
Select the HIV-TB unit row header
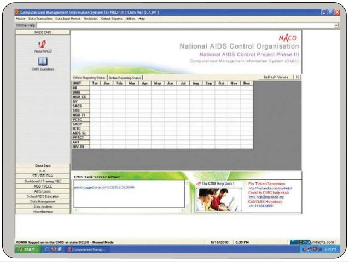point(81,147)
